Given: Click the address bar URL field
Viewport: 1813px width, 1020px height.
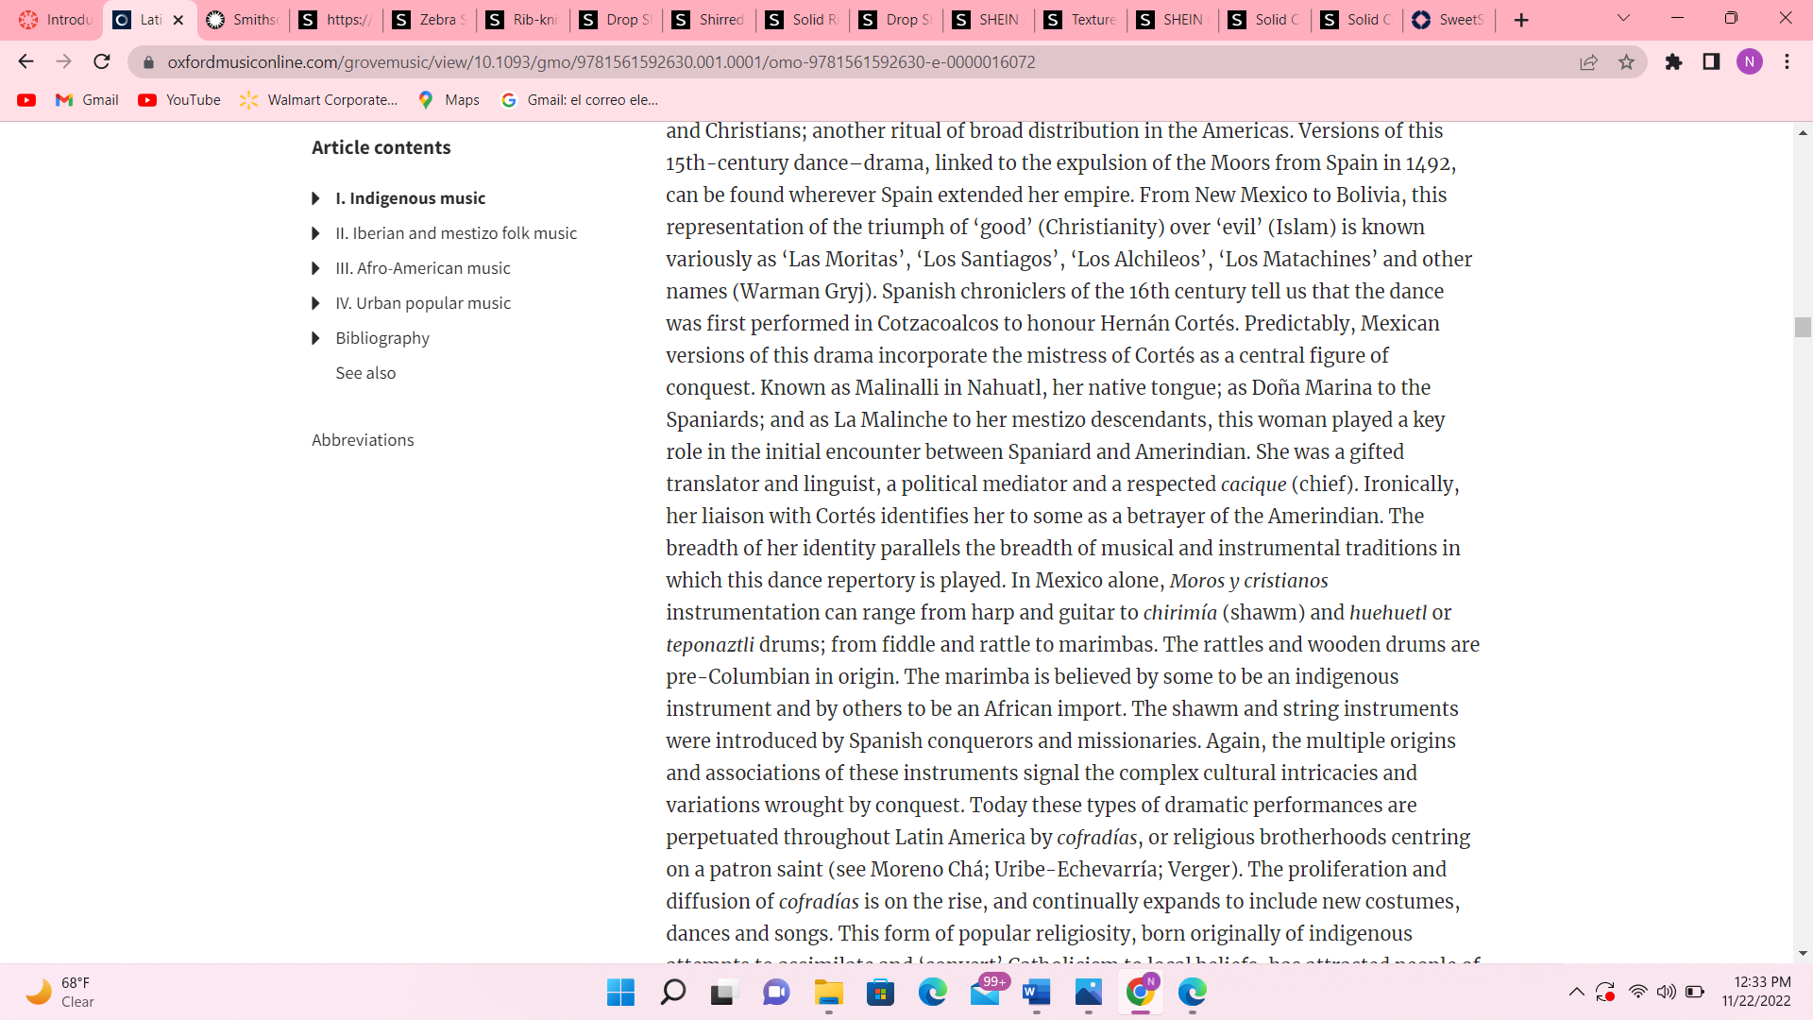Looking at the screenshot, I should pos(850,62).
